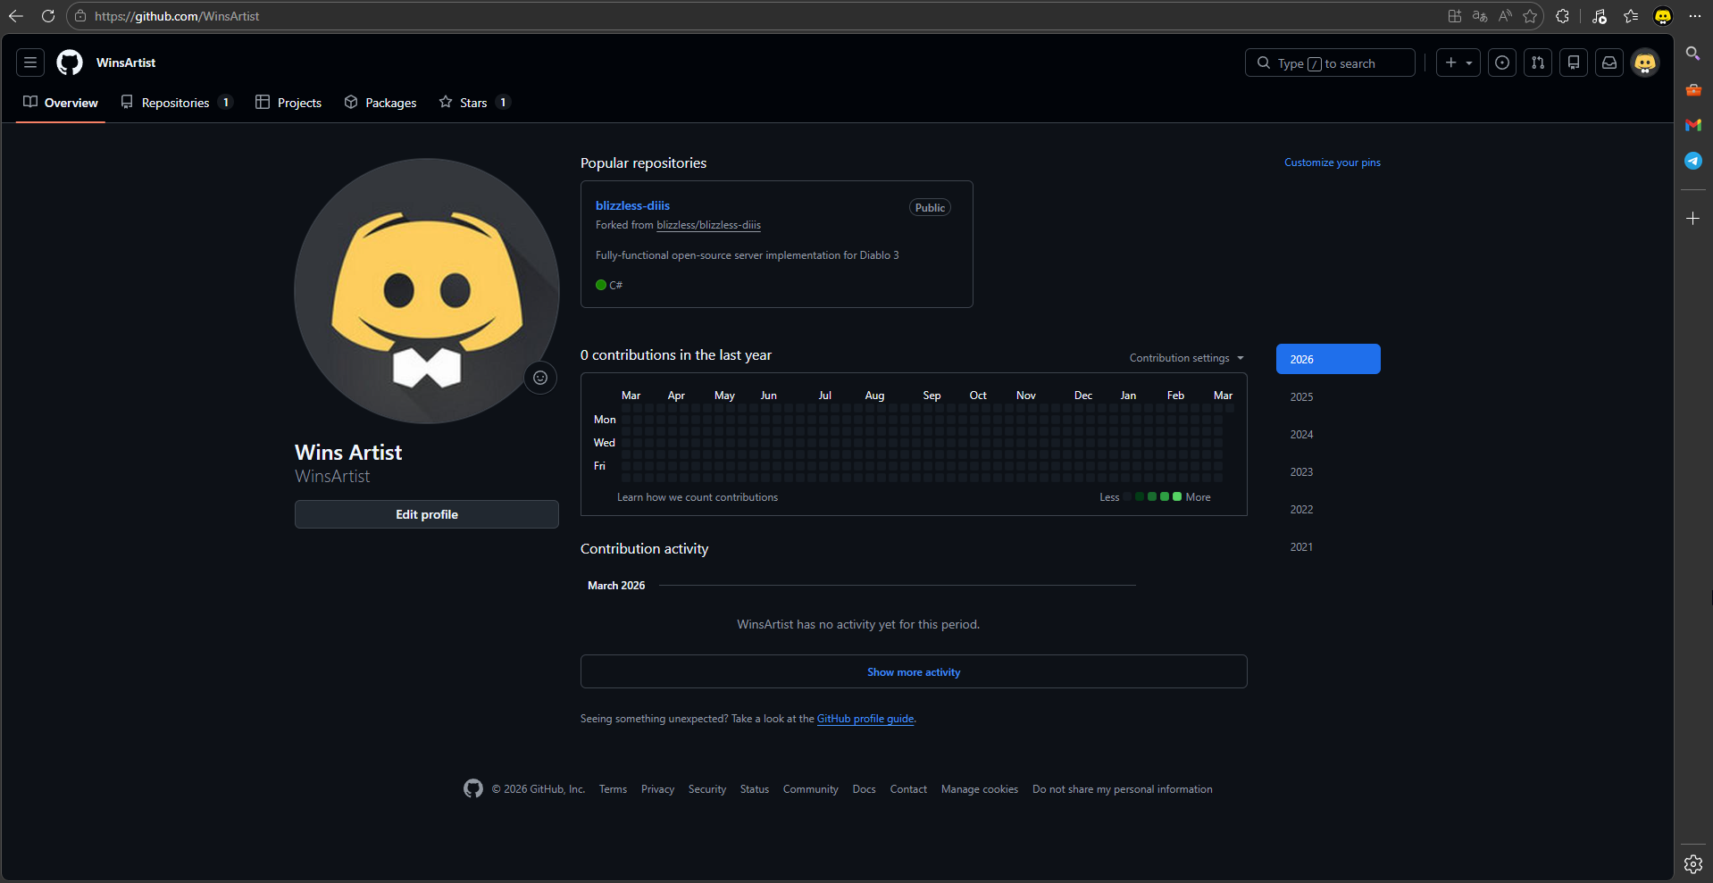Image resolution: width=1713 pixels, height=883 pixels.
Task: Select the 2021 contribution year
Action: point(1328,546)
